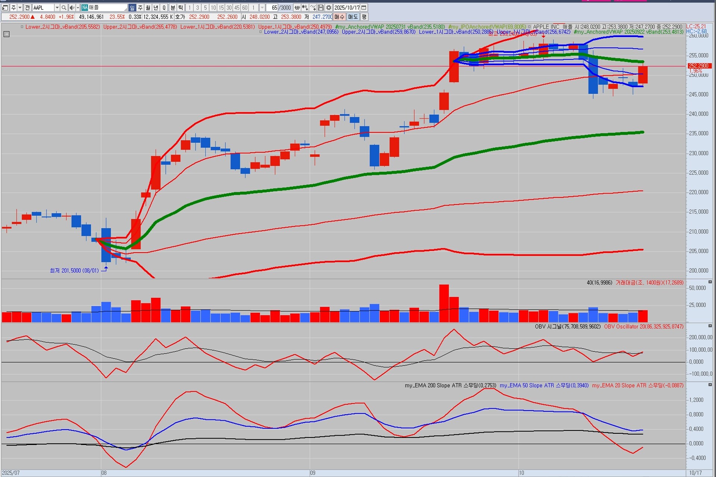Expand the minute interval dropdown arrow

(262, 7)
